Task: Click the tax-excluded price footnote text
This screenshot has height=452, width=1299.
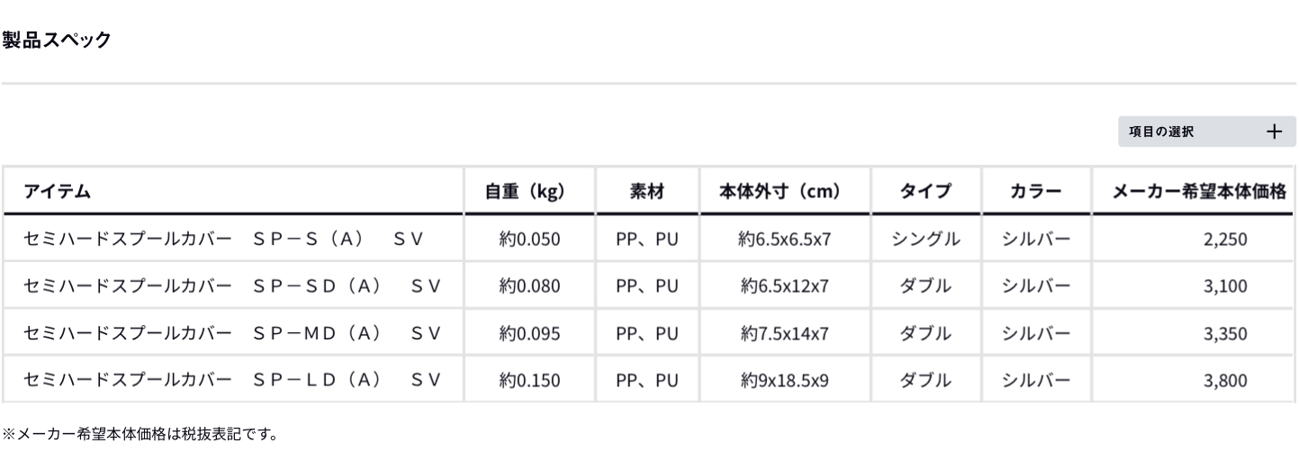Action: pos(140,435)
